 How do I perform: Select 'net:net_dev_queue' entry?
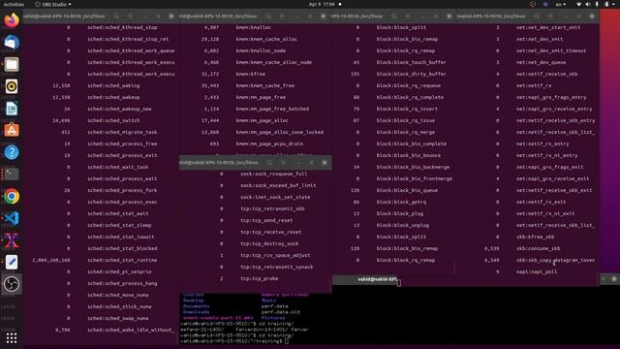click(x=541, y=62)
